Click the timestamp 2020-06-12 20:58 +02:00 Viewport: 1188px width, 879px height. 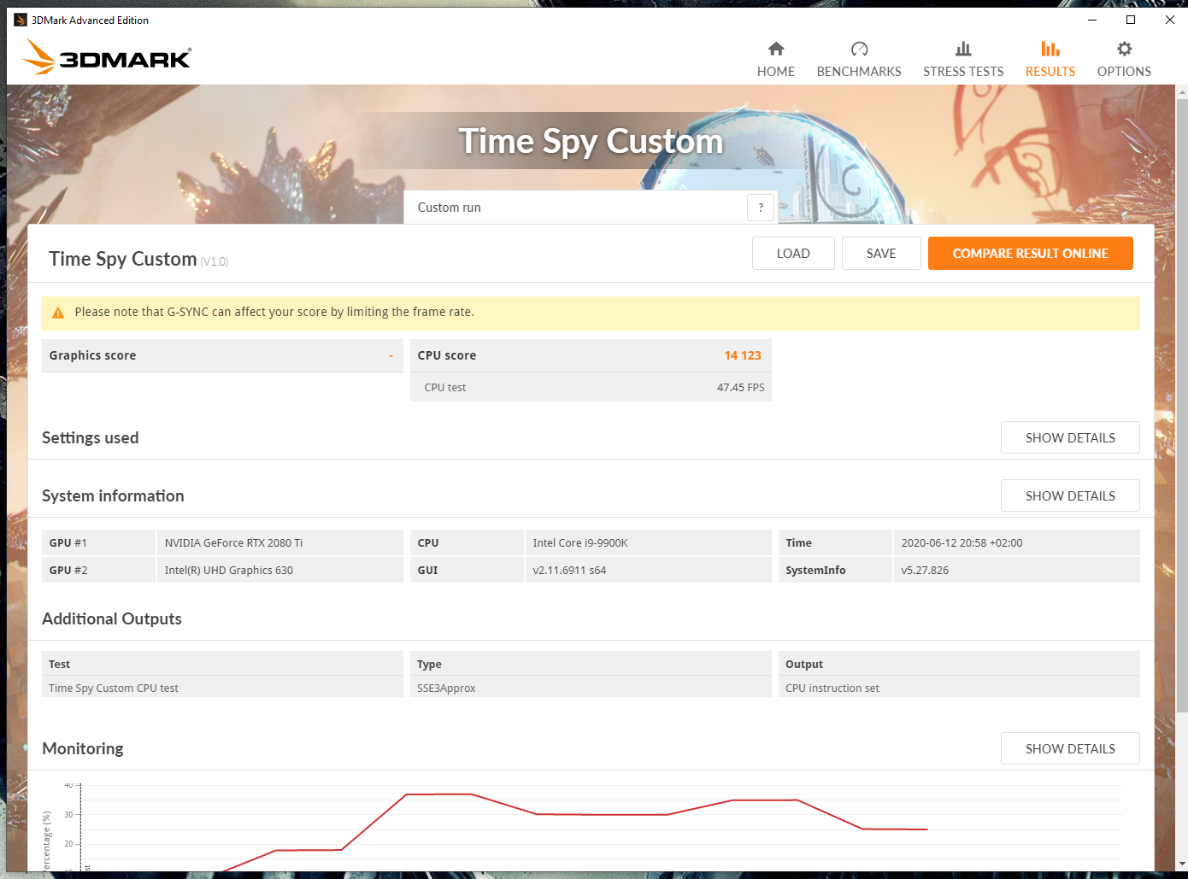click(x=1017, y=542)
